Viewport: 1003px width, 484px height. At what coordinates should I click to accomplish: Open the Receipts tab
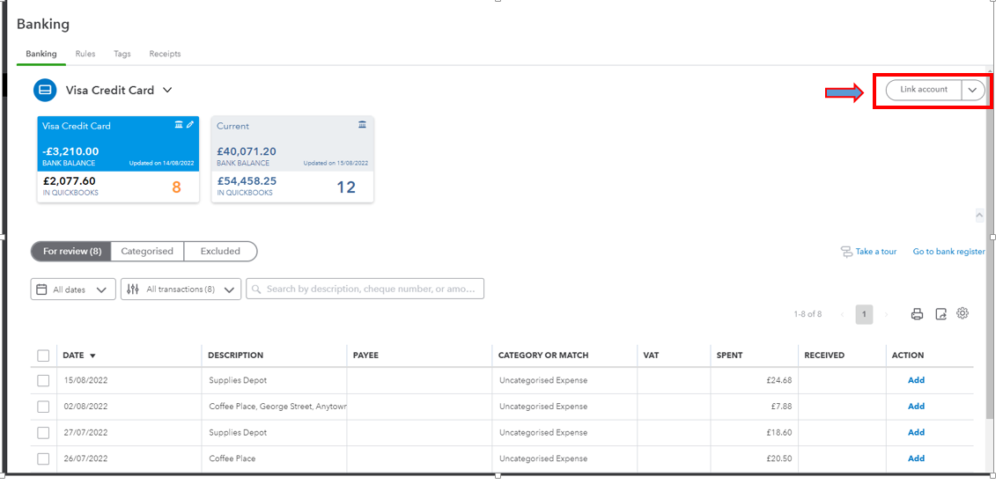165,54
